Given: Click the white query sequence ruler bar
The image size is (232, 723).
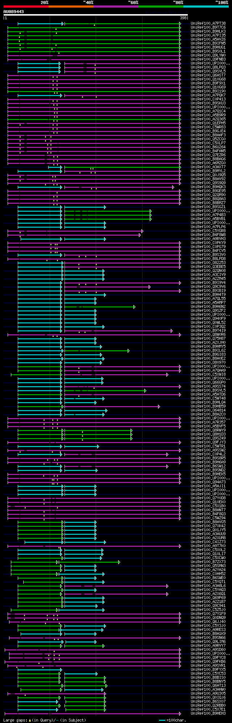Looking at the screenshot, I should tap(95, 15).
